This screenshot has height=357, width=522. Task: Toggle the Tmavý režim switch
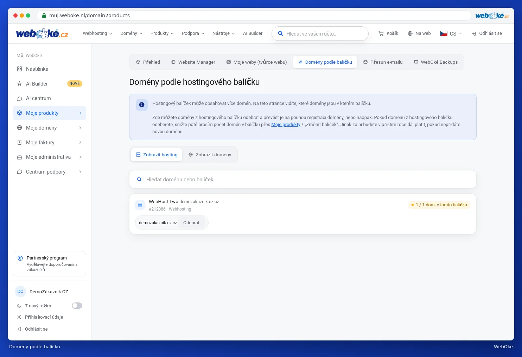(x=77, y=306)
